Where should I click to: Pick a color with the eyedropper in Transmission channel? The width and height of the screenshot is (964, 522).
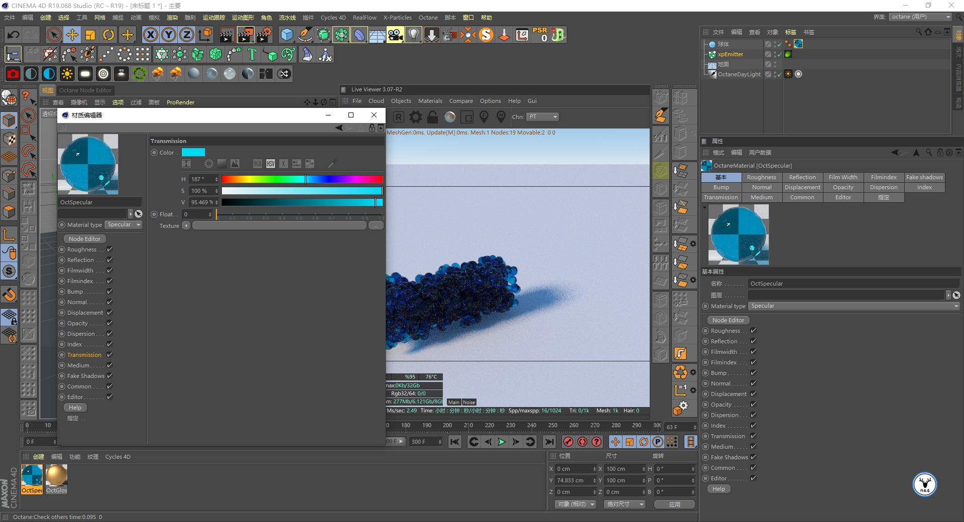click(x=331, y=164)
